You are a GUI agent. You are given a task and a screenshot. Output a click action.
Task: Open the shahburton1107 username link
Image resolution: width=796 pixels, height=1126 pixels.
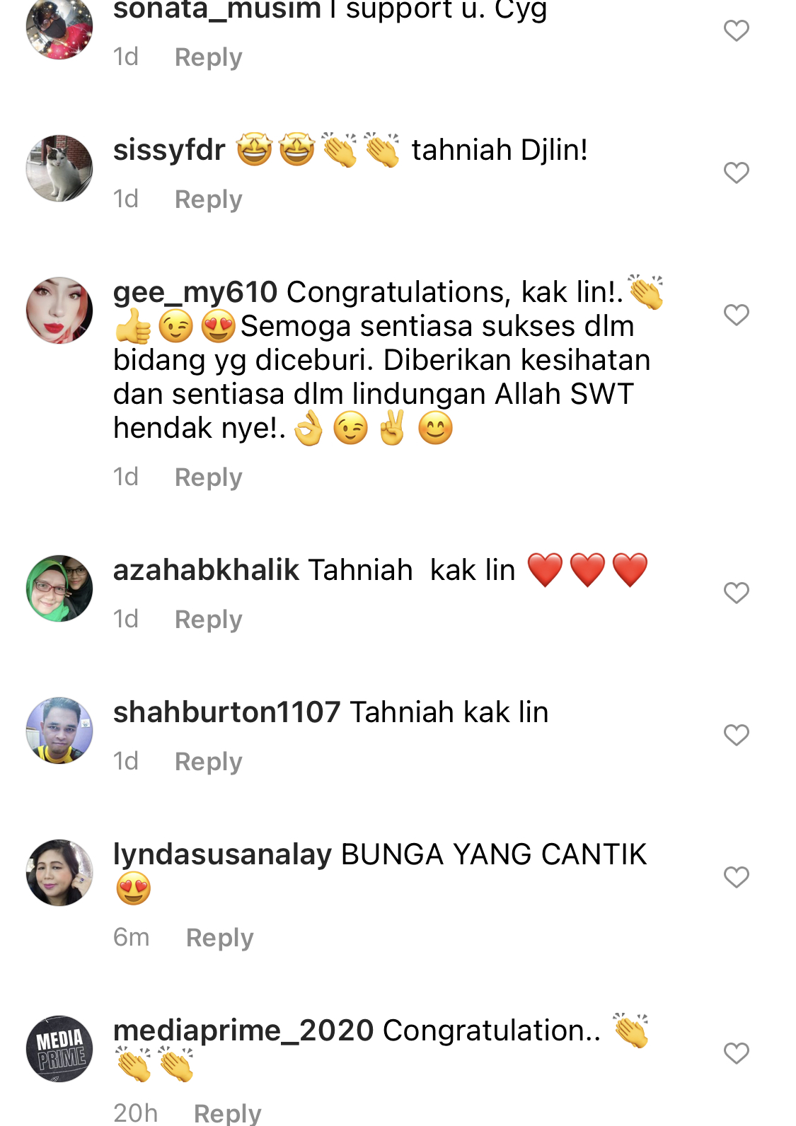point(226,712)
